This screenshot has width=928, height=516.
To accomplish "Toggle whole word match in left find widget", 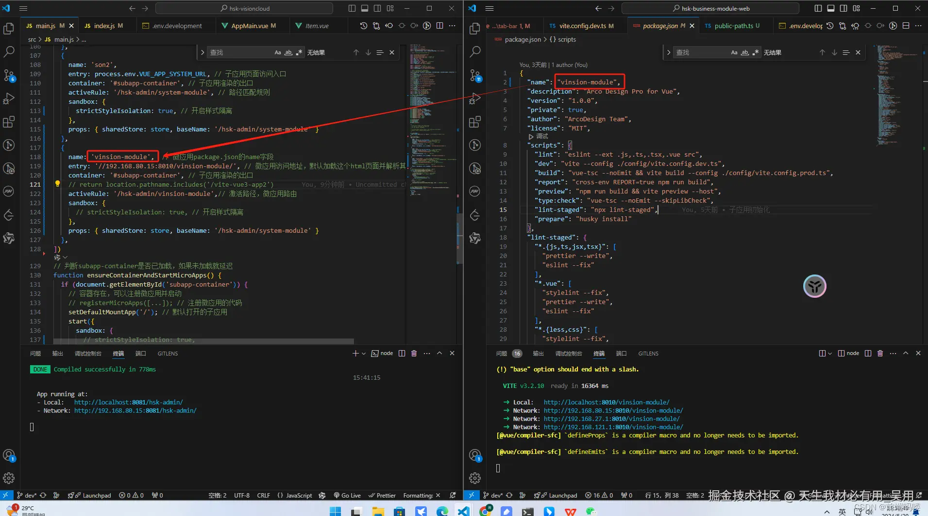I will 288,52.
